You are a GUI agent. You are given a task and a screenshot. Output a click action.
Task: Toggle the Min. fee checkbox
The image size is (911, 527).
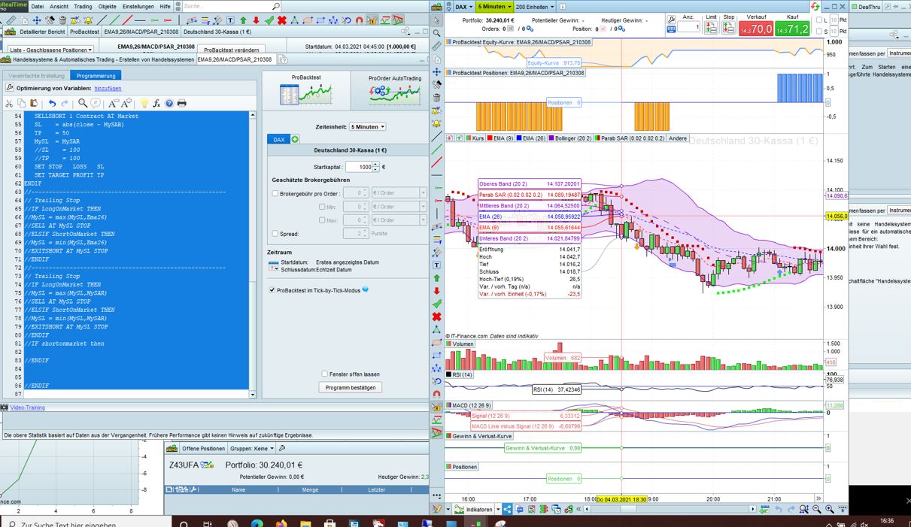click(322, 207)
